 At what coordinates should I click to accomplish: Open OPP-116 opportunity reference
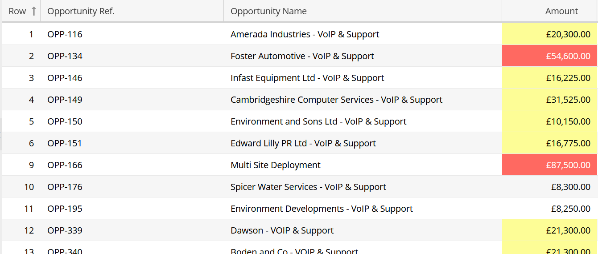click(x=65, y=34)
